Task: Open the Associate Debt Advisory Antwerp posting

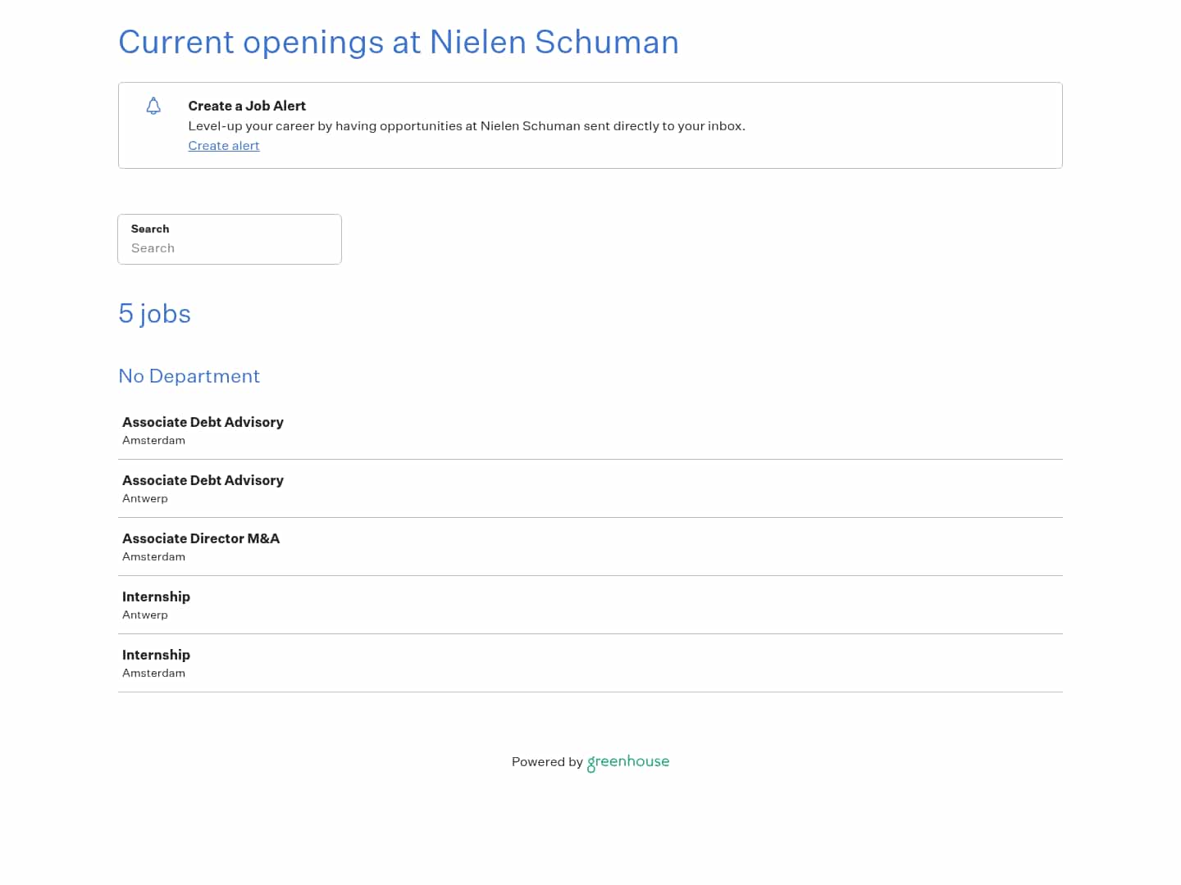Action: click(x=203, y=480)
